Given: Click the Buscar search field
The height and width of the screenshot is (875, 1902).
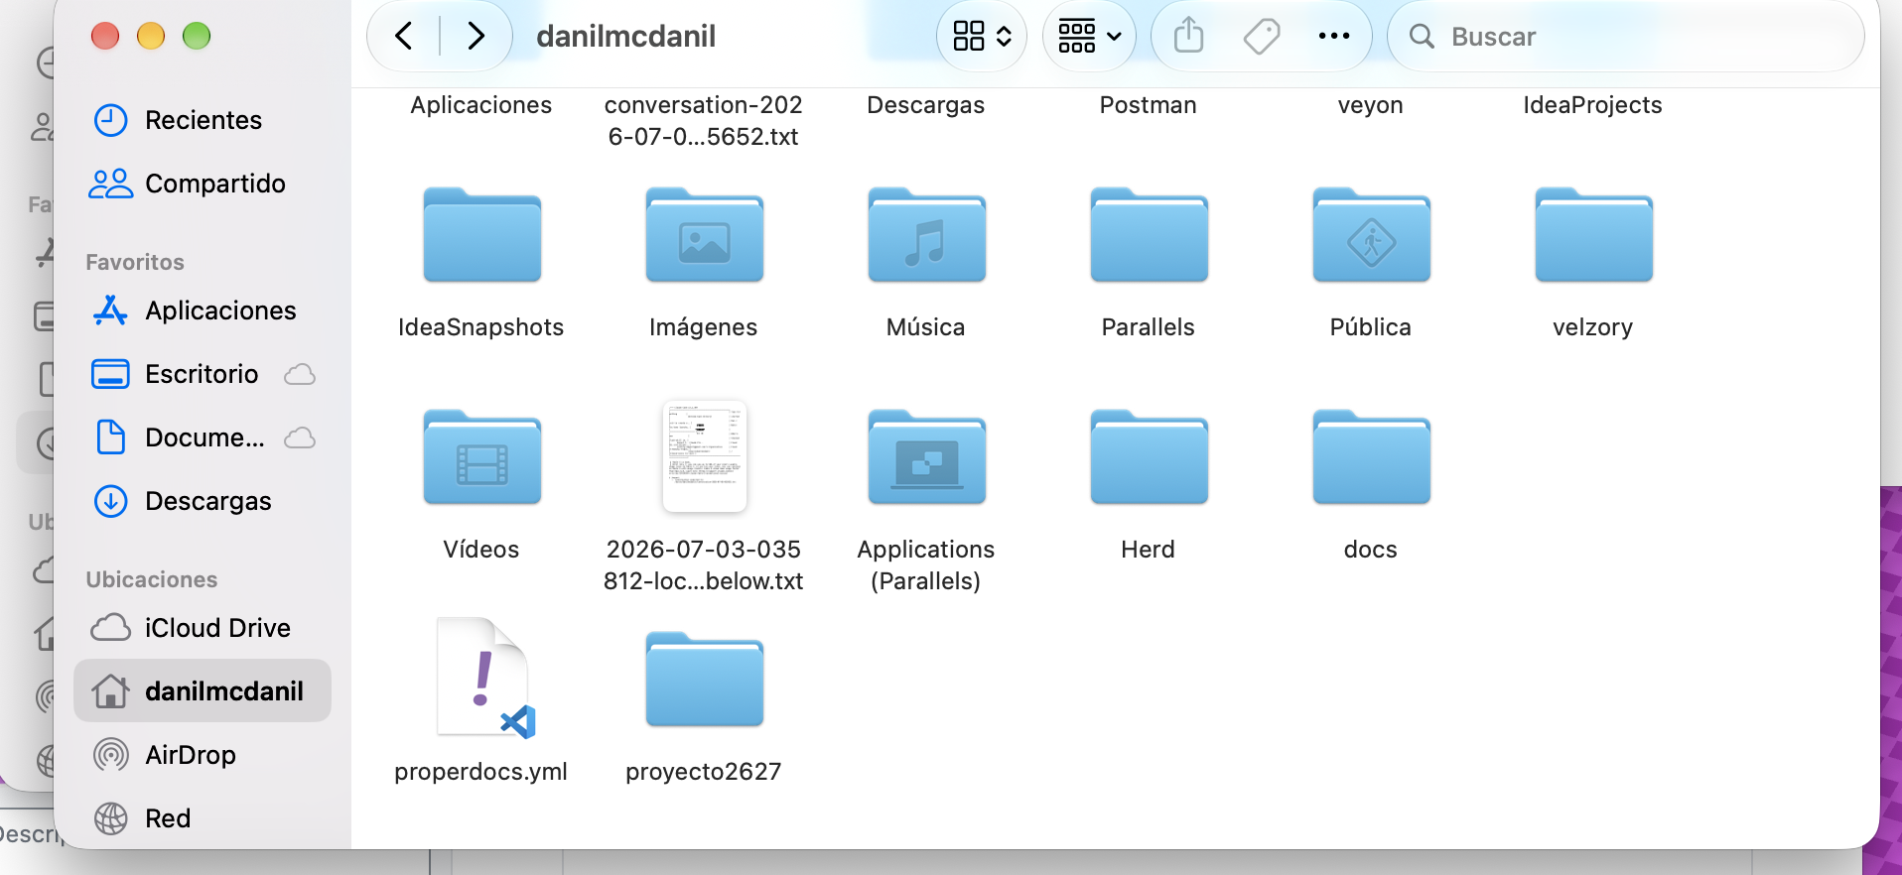Looking at the screenshot, I should coord(1625,37).
